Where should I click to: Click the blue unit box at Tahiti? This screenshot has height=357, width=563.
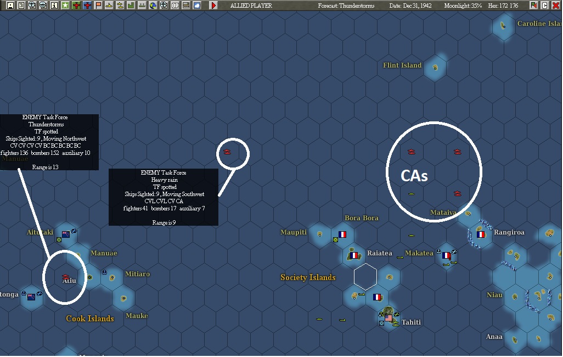point(382,323)
